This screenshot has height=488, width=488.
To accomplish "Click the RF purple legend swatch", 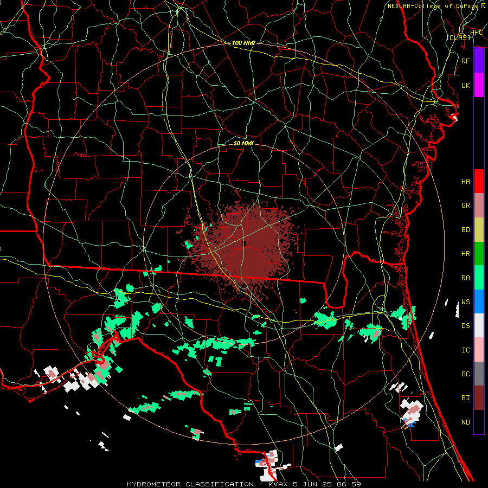I will (x=479, y=61).
